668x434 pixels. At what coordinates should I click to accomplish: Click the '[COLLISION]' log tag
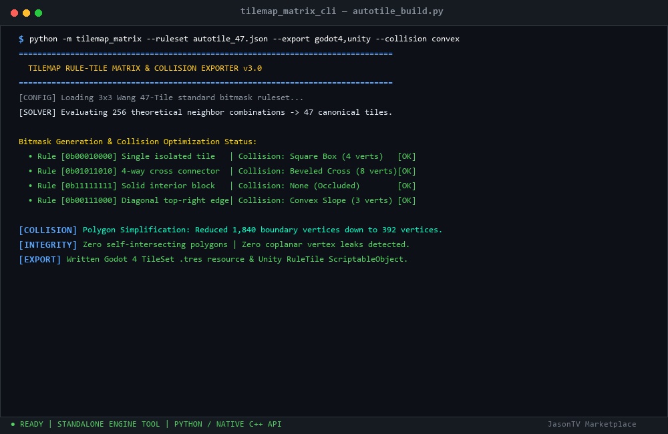tap(47, 230)
